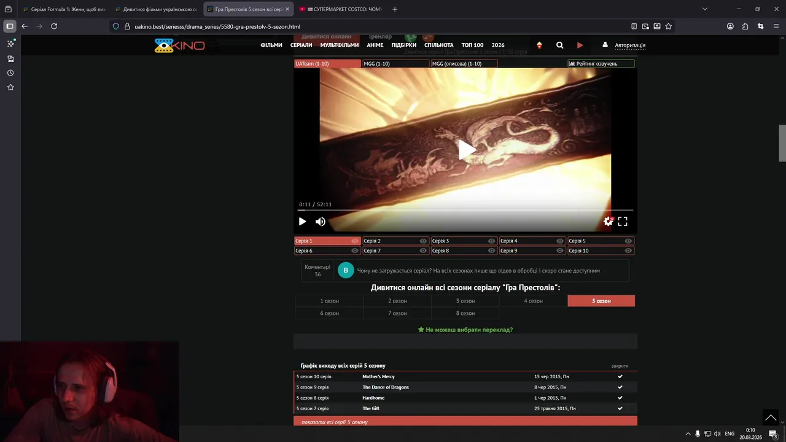Toggle watched eye for Серія 4
This screenshot has height=442, width=786.
click(x=559, y=241)
